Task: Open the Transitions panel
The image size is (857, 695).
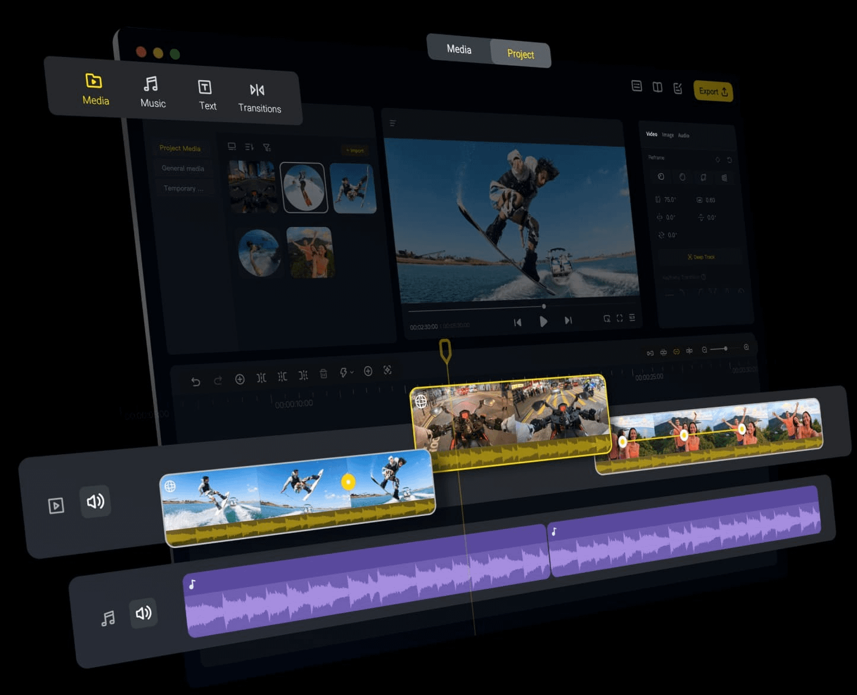Action: pyautogui.click(x=259, y=98)
